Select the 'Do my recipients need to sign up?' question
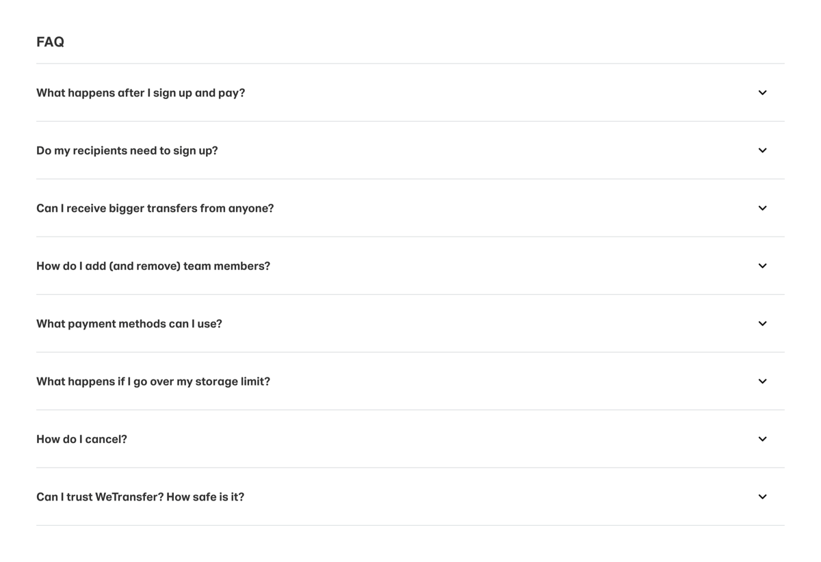 click(127, 150)
